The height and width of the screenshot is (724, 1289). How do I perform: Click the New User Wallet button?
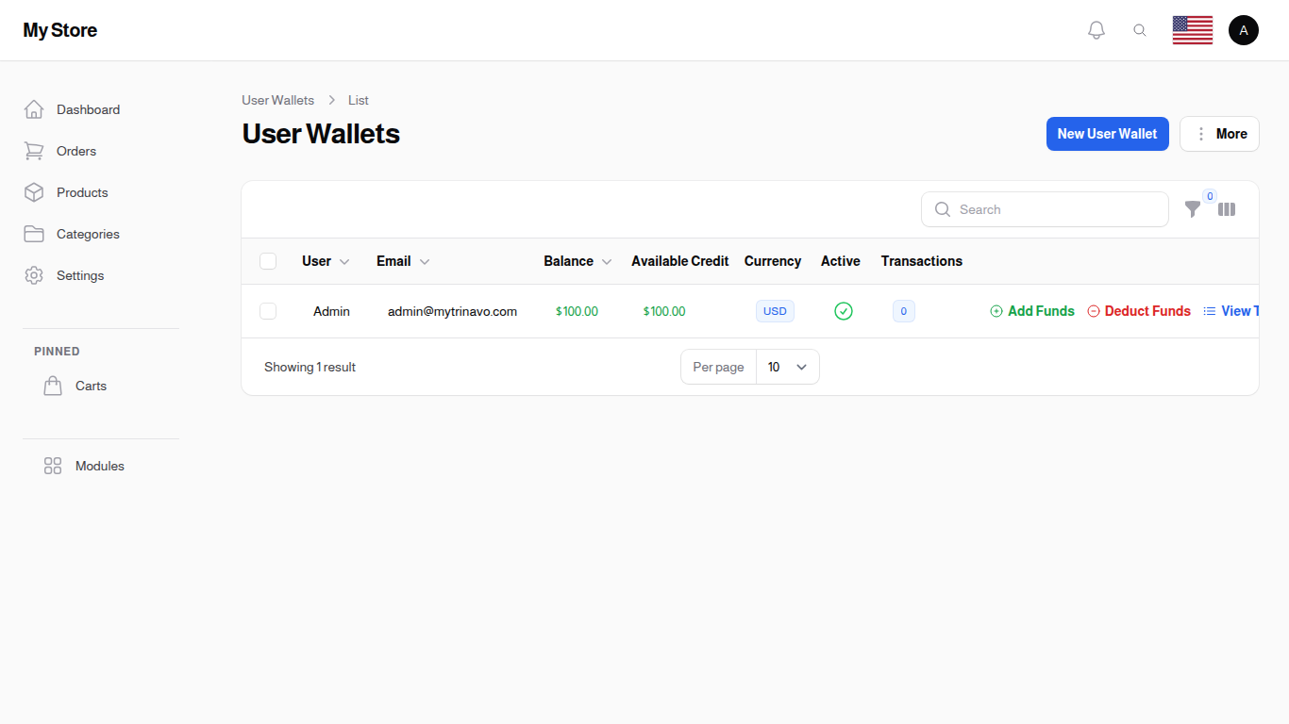pos(1107,133)
